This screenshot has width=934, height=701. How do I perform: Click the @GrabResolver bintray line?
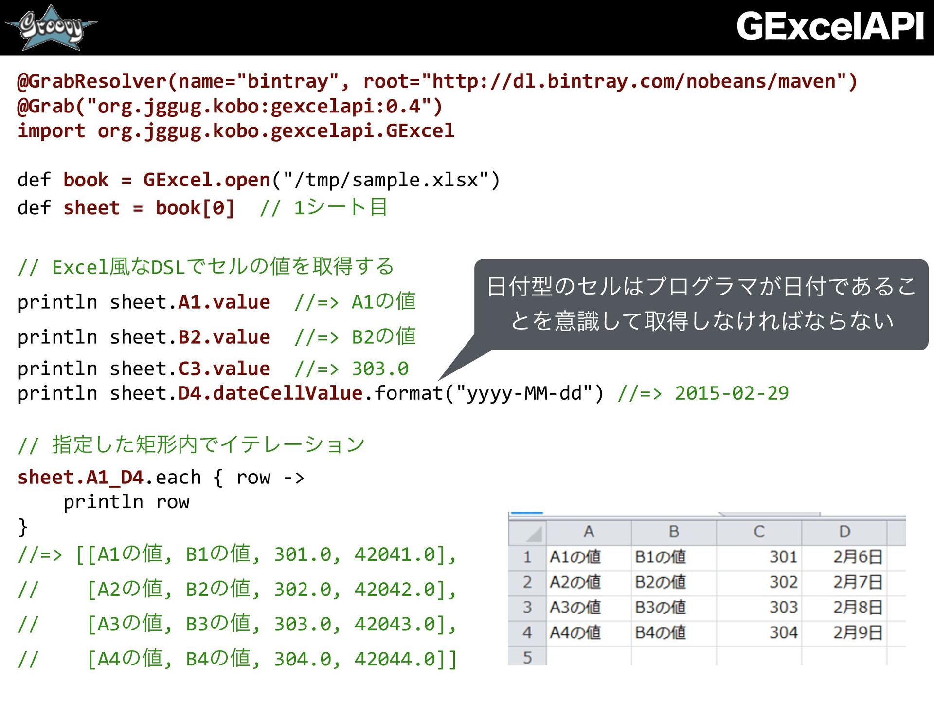pyautogui.click(x=437, y=81)
